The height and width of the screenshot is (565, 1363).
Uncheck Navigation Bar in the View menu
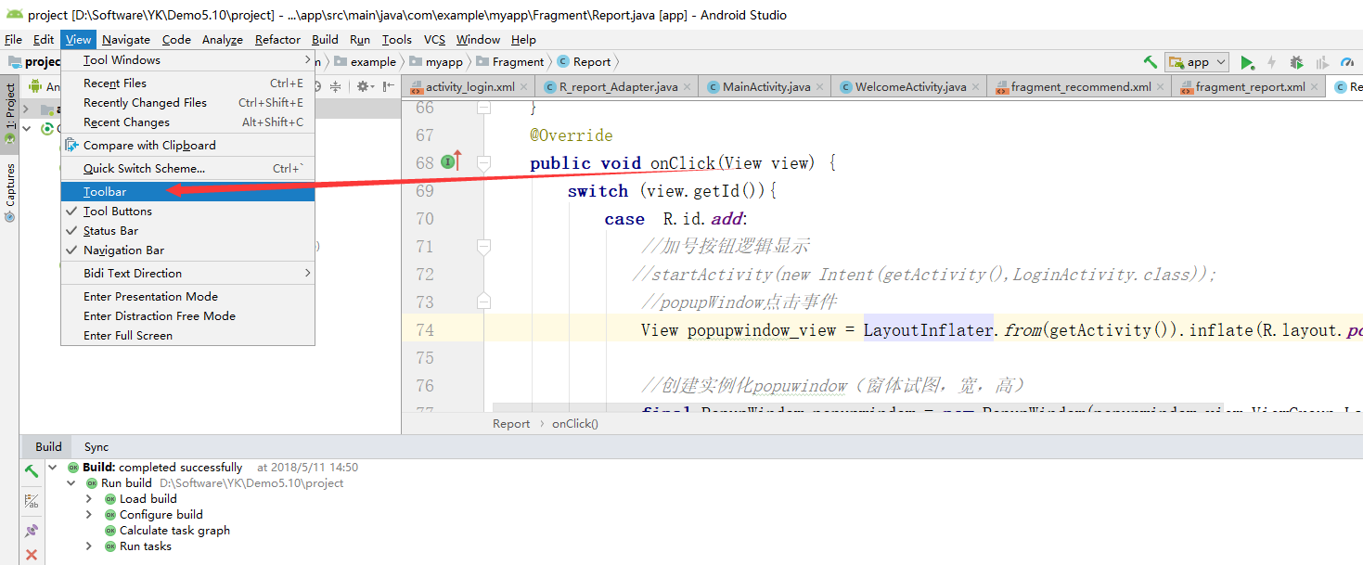pyautogui.click(x=187, y=250)
